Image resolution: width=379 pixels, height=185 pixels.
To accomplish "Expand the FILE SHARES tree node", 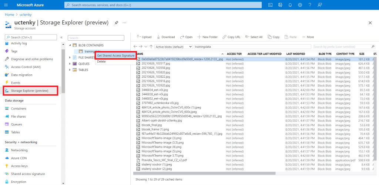I will [x=70, y=57].
